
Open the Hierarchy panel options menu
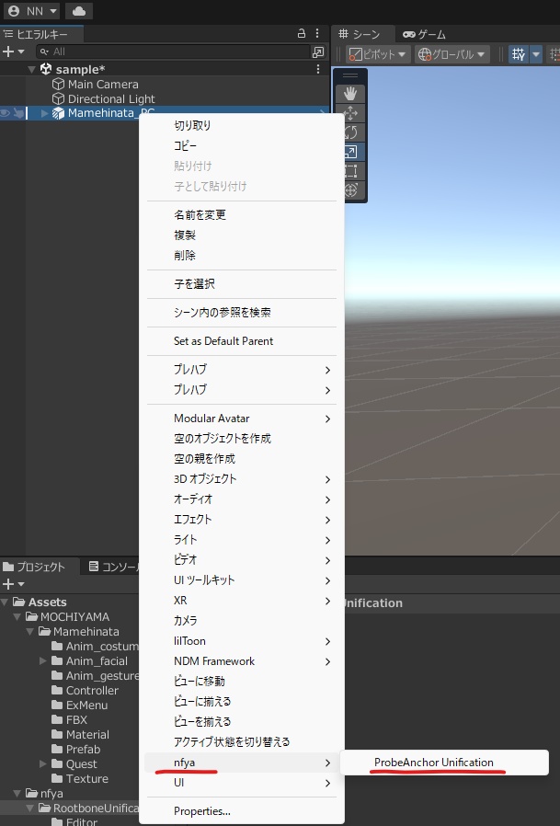[x=317, y=33]
